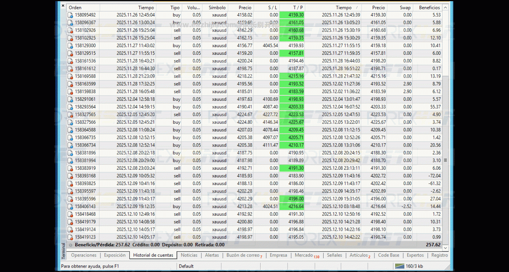Open the Noticias tab

(x=189, y=255)
